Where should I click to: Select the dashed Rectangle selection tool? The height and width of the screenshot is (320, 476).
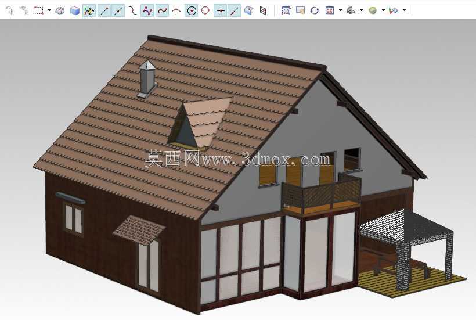(x=39, y=10)
